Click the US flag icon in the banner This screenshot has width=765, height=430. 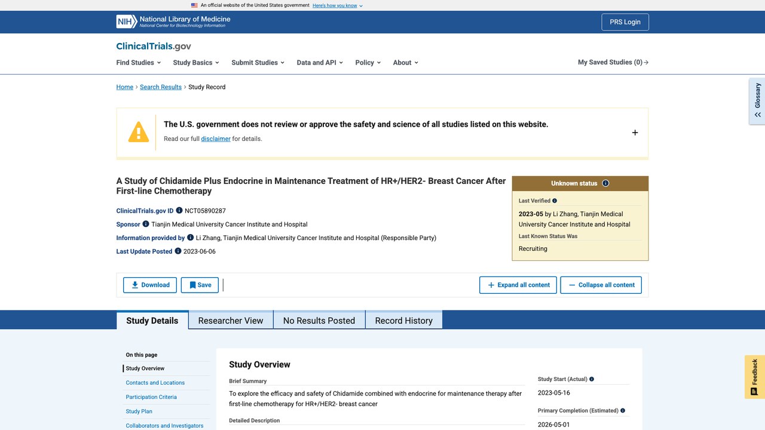(x=194, y=5)
